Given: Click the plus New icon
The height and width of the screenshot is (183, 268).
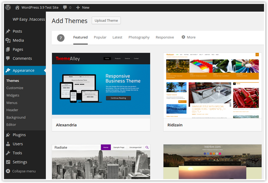Looking at the screenshot, I should tap(78, 8).
